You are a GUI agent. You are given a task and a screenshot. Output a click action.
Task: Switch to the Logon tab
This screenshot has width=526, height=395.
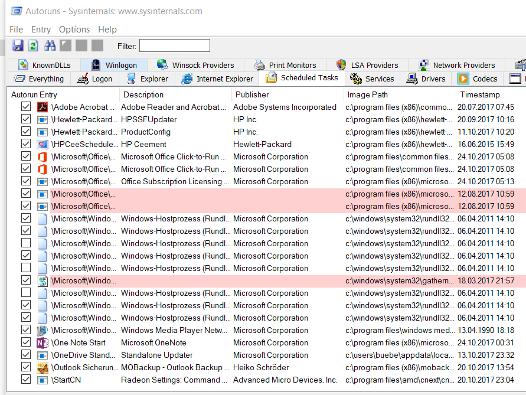click(94, 79)
